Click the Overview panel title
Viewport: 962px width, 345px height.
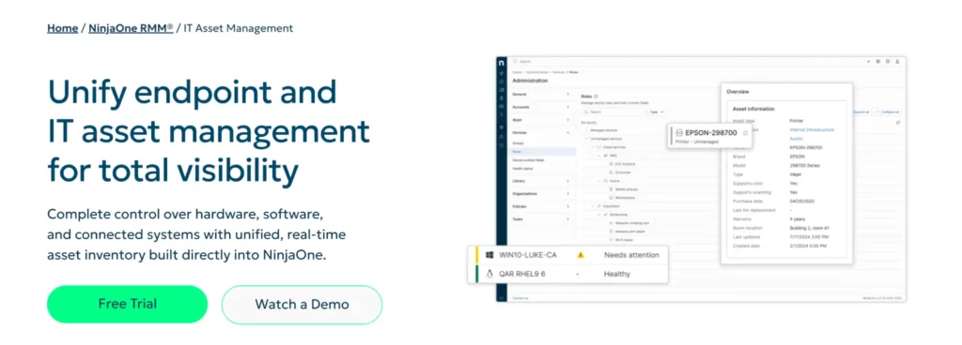[x=737, y=91]
